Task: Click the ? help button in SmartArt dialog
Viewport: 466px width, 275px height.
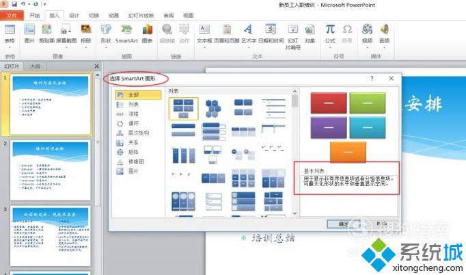Action: 372,78
